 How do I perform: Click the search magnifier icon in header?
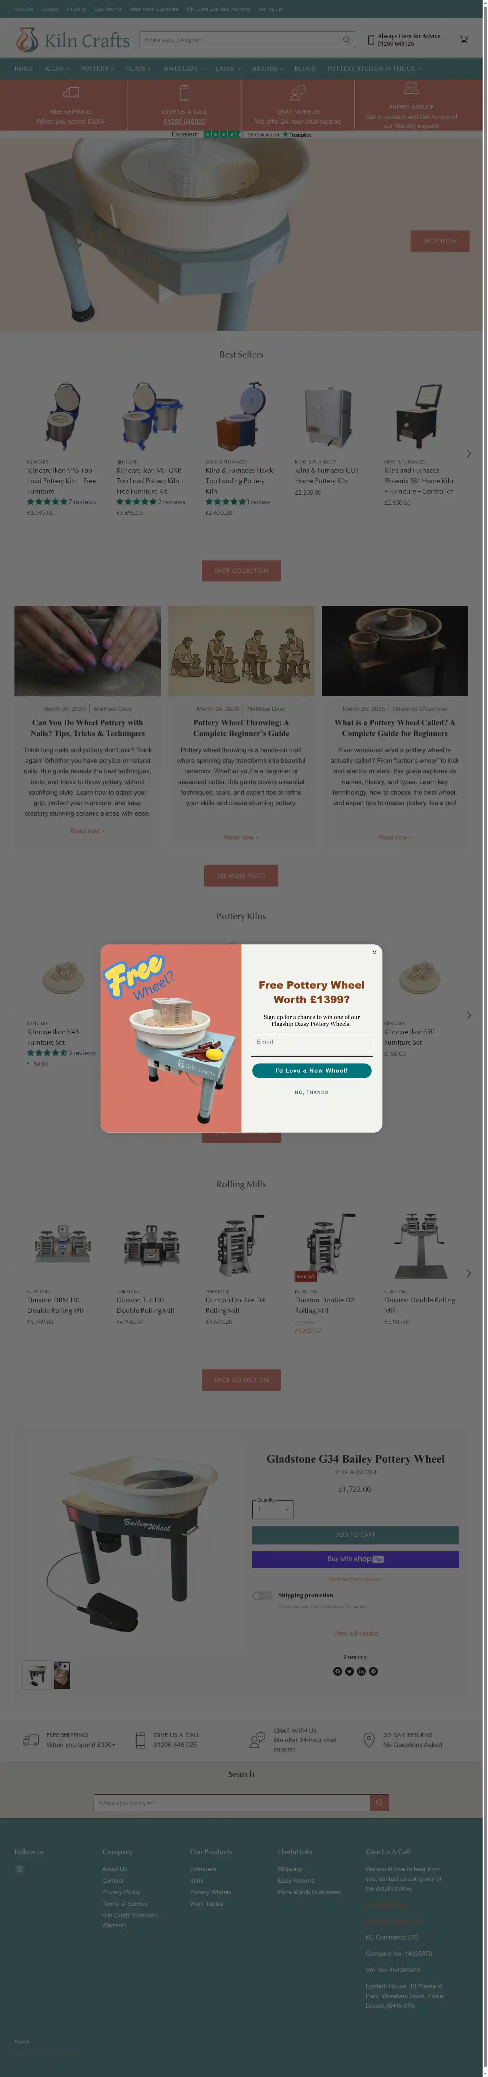click(346, 39)
